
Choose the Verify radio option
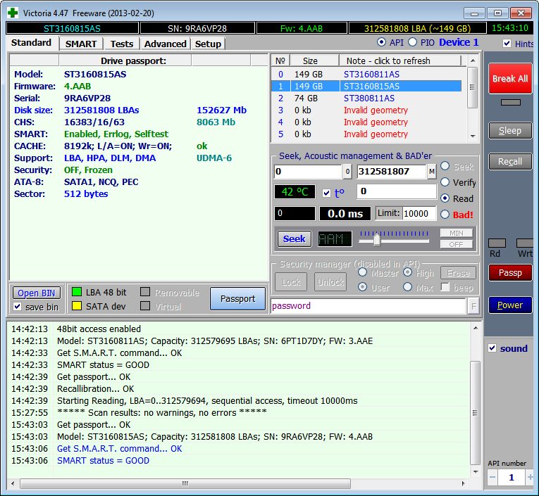445,182
